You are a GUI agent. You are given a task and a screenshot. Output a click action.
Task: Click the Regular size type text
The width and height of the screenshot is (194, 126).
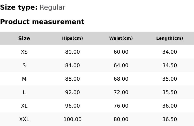52,7
